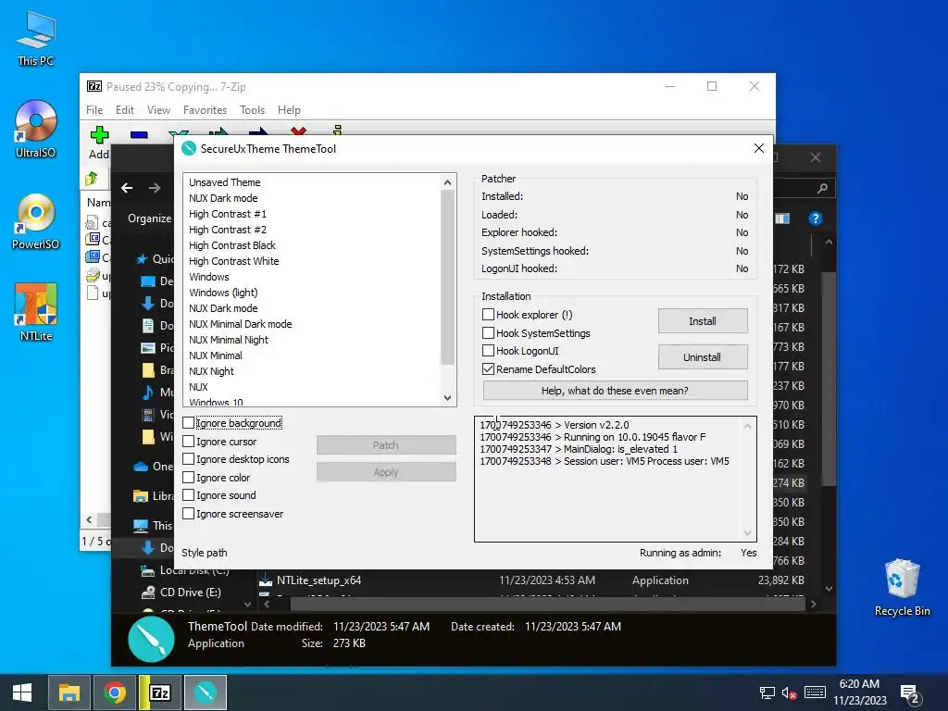Open Google Chrome from the taskbar
The width and height of the screenshot is (948, 711).
114,692
